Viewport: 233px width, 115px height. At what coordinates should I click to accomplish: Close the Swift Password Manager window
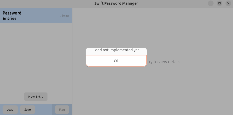click(x=228, y=3)
